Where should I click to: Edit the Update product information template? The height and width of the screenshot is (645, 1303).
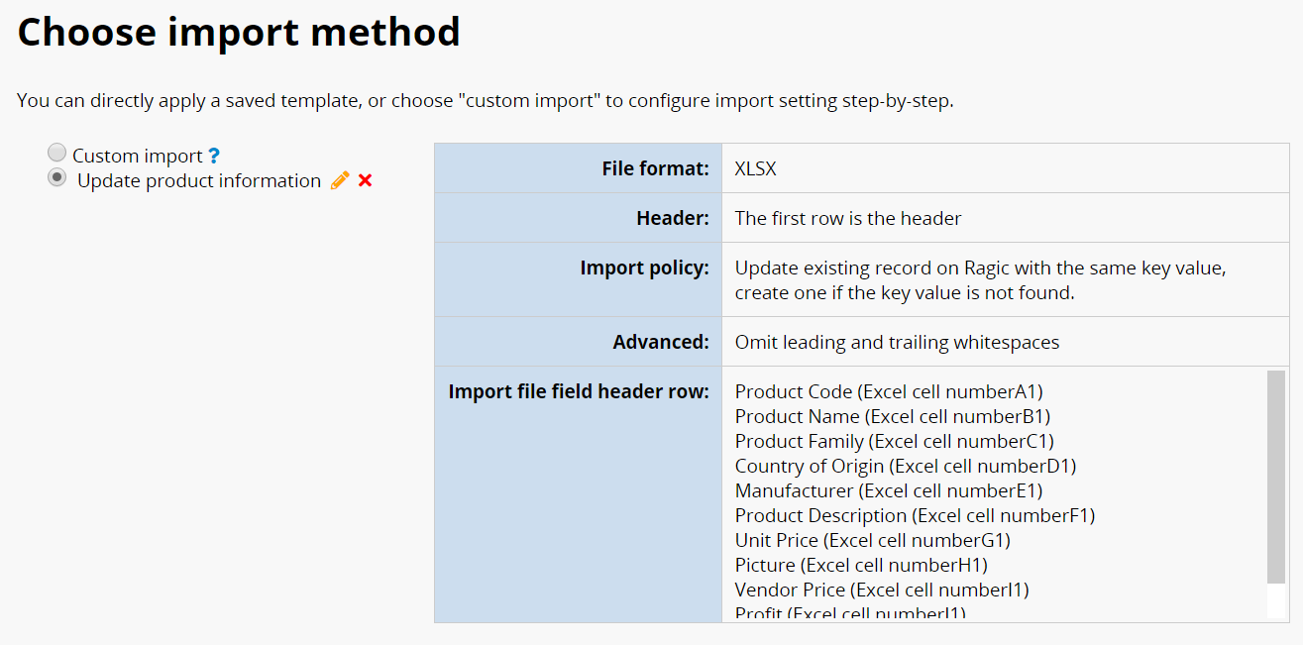[x=340, y=180]
